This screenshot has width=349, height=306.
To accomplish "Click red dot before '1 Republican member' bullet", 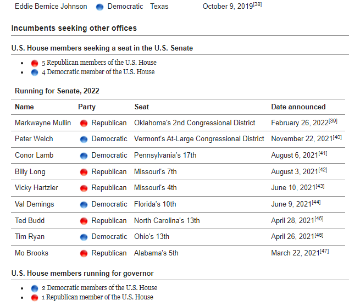I will (x=35, y=298).
